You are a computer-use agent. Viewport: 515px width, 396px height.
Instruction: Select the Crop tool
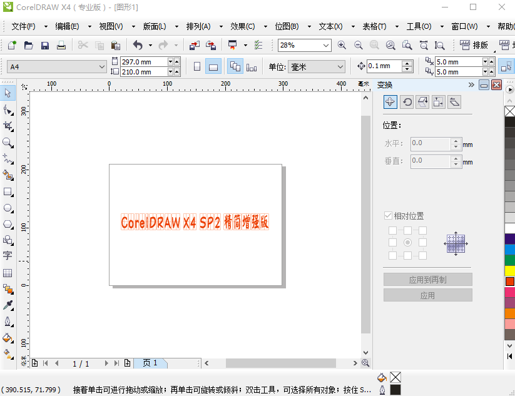(8, 126)
